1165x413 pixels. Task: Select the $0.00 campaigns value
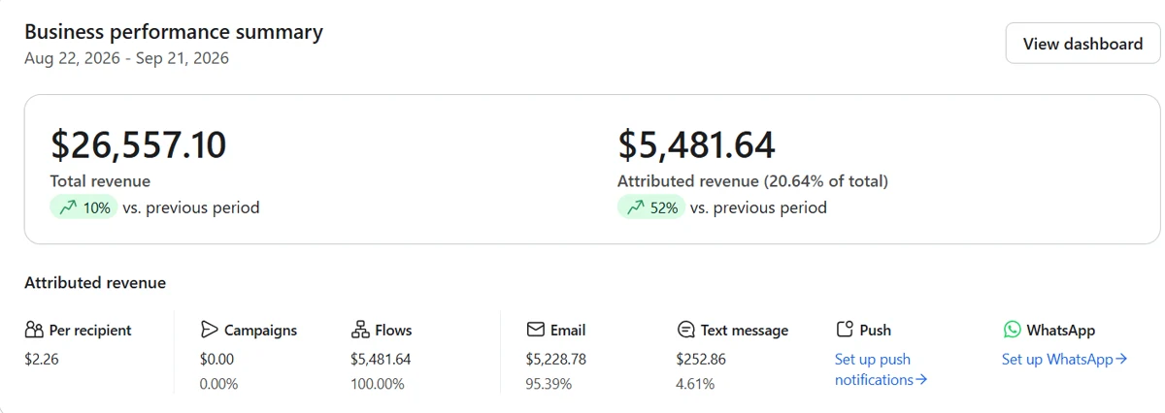coord(216,359)
